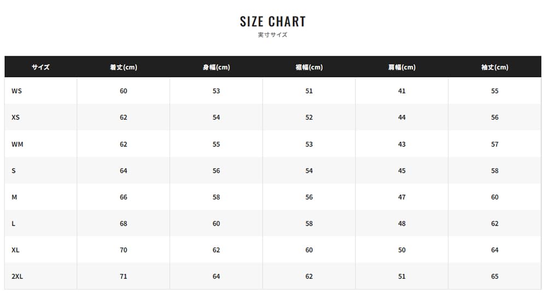Image resolution: width=547 pixels, height=300 pixels.
Task: Click the 肩幅 value in XS row
Action: 402,117
